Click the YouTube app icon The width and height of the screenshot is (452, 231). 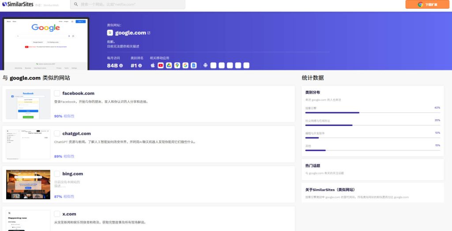pos(161,66)
